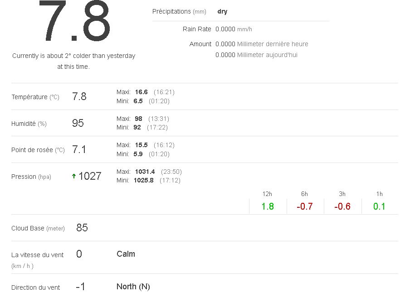Click the 1h pressure change value 0.1
The height and width of the screenshot is (292, 405).
(x=379, y=206)
